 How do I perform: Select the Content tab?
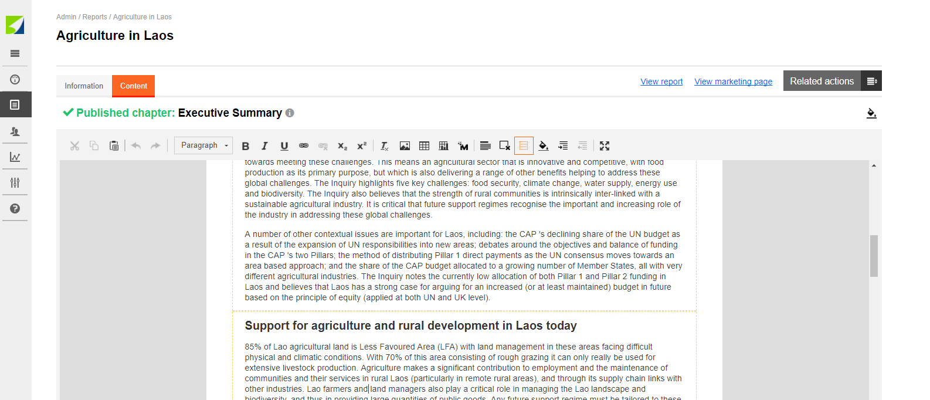[134, 86]
